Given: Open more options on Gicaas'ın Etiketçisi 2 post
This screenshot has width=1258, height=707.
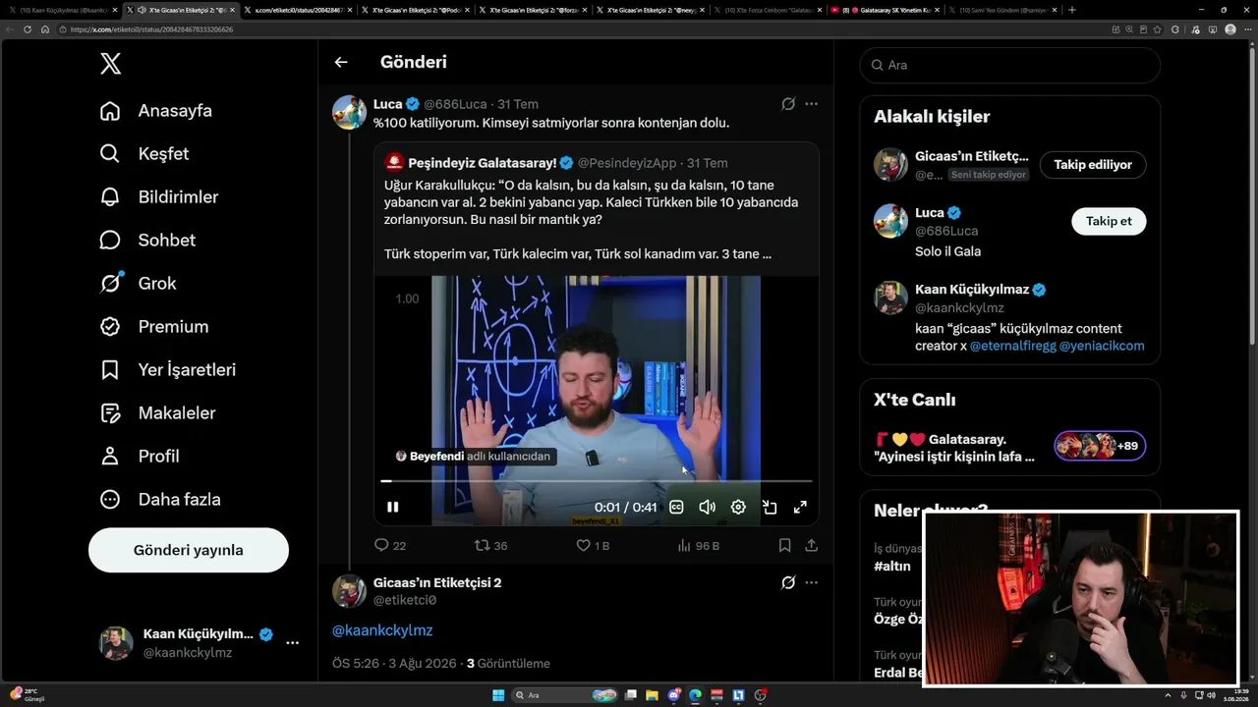Looking at the screenshot, I should point(811,582).
